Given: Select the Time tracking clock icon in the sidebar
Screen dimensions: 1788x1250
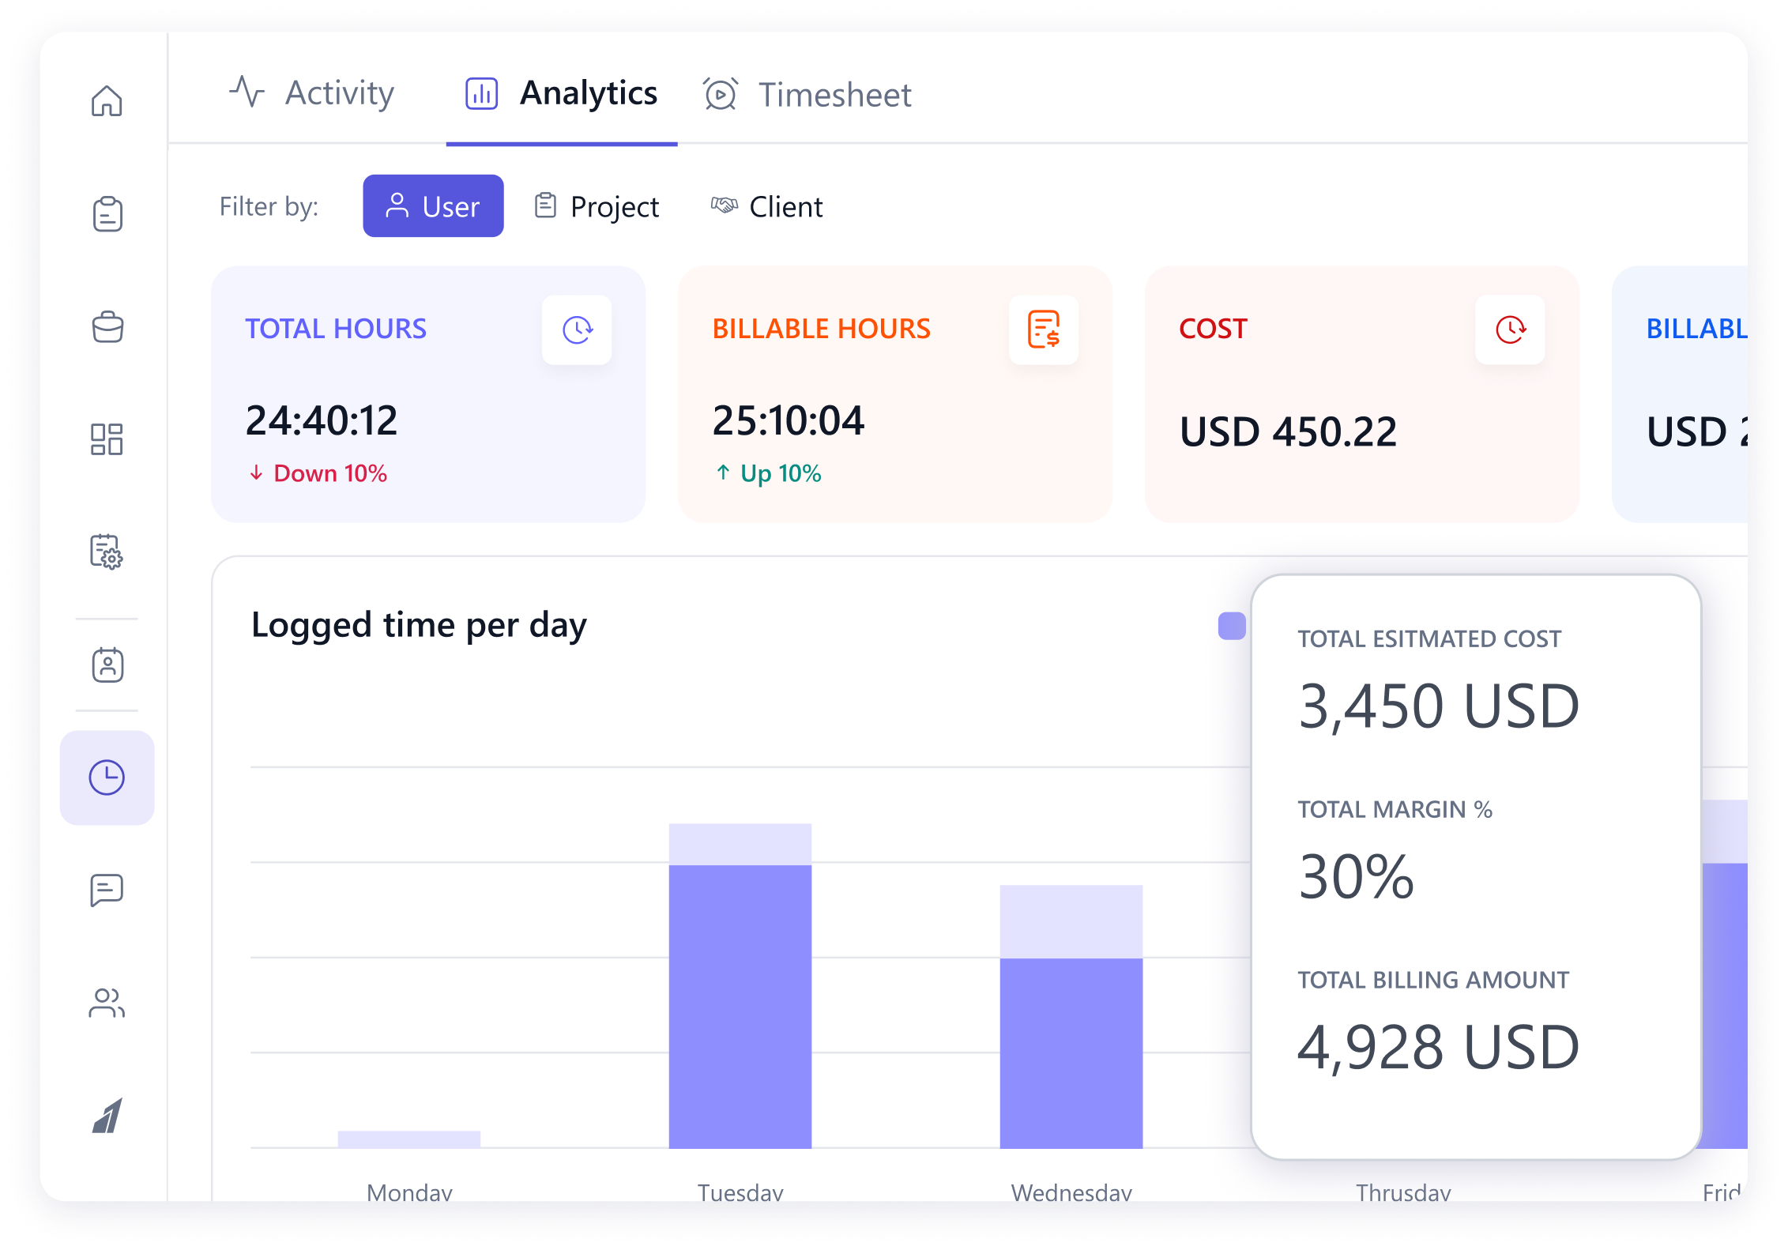Looking at the screenshot, I should 107,777.
